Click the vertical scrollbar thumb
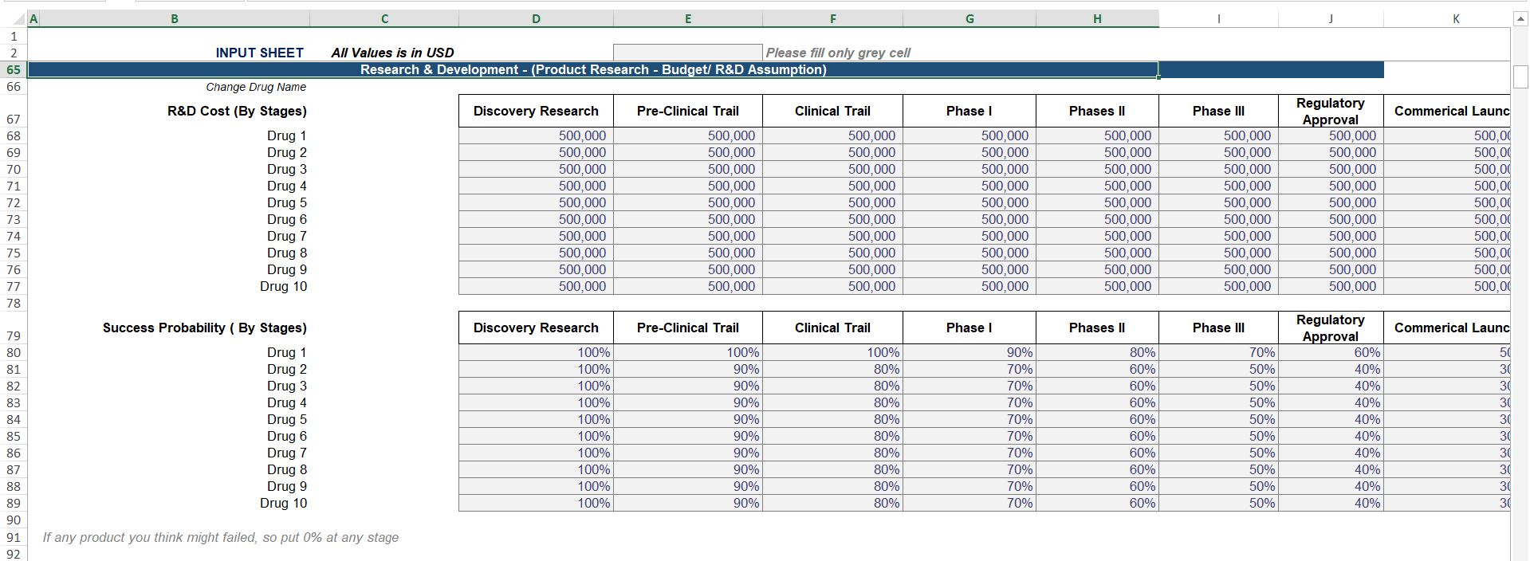1530x561 pixels. coord(1520,77)
